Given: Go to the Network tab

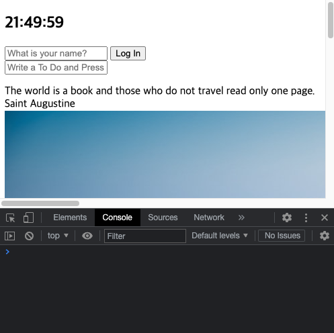Looking at the screenshot, I should pyautogui.click(x=209, y=218).
